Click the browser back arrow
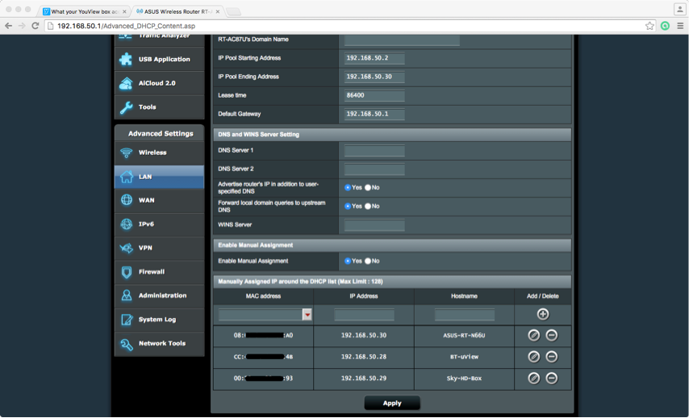The width and height of the screenshot is (689, 418). pyautogui.click(x=8, y=26)
